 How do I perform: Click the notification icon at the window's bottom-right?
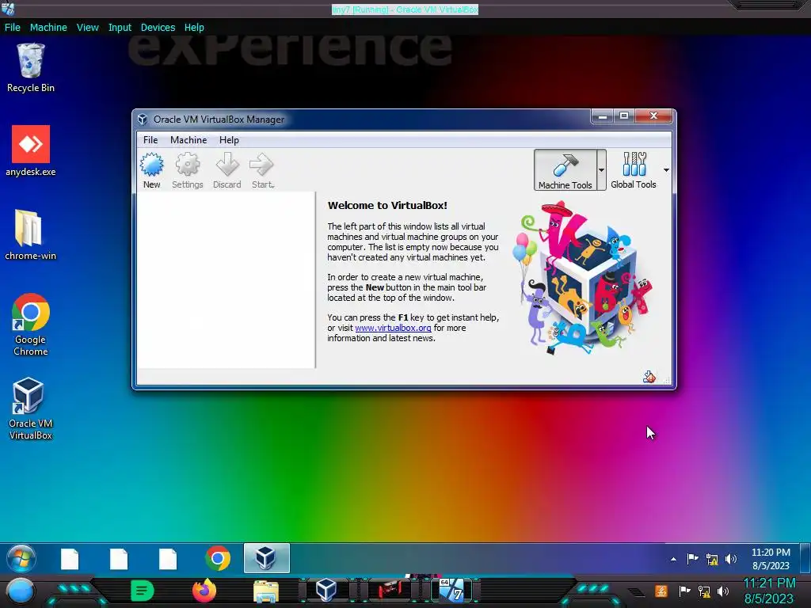tap(649, 377)
